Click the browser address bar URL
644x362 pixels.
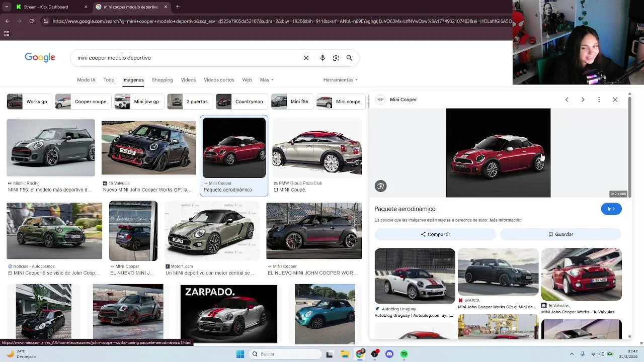pos(282,21)
